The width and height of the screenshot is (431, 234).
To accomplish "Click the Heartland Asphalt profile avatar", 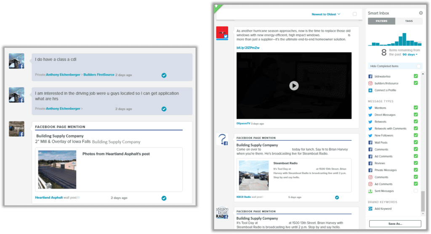I will (16, 129).
